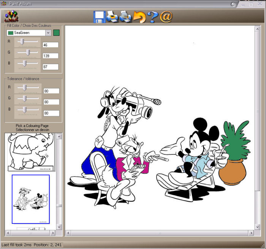Viewport: 266px width, 249px height.
Task: Click thumbnail list scroll left arrow
Action: click(x=8, y=233)
